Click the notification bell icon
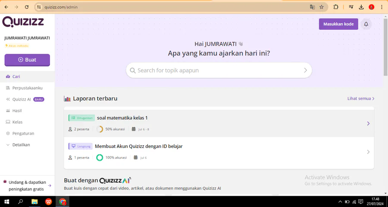The image size is (388, 207). click(366, 24)
